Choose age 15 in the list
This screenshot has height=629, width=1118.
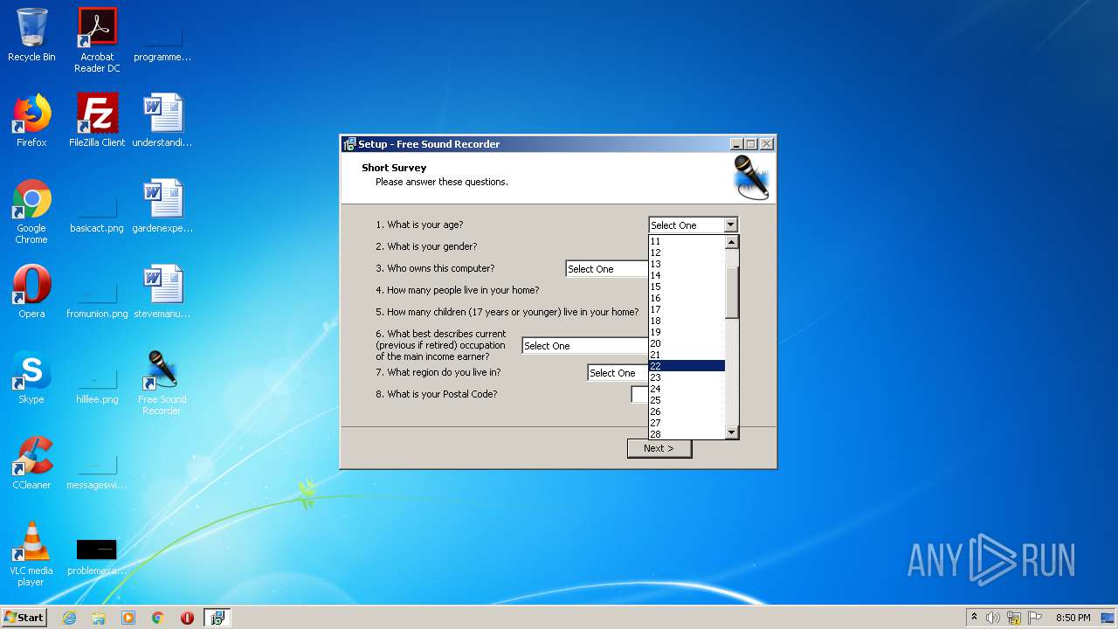[687, 287]
